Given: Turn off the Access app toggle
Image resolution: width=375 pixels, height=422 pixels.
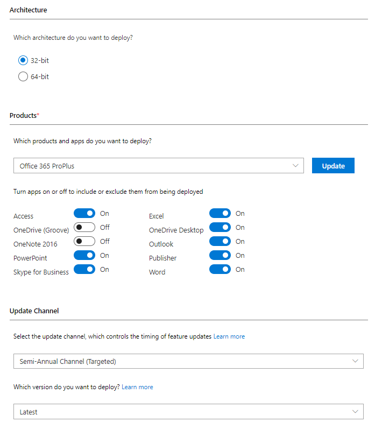Looking at the screenshot, I should pos(84,213).
